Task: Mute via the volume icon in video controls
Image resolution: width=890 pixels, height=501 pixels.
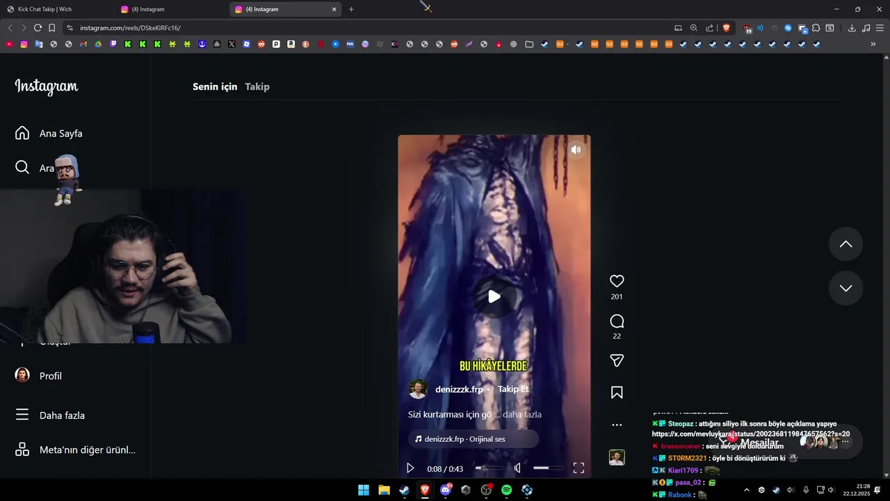Action: tap(517, 468)
